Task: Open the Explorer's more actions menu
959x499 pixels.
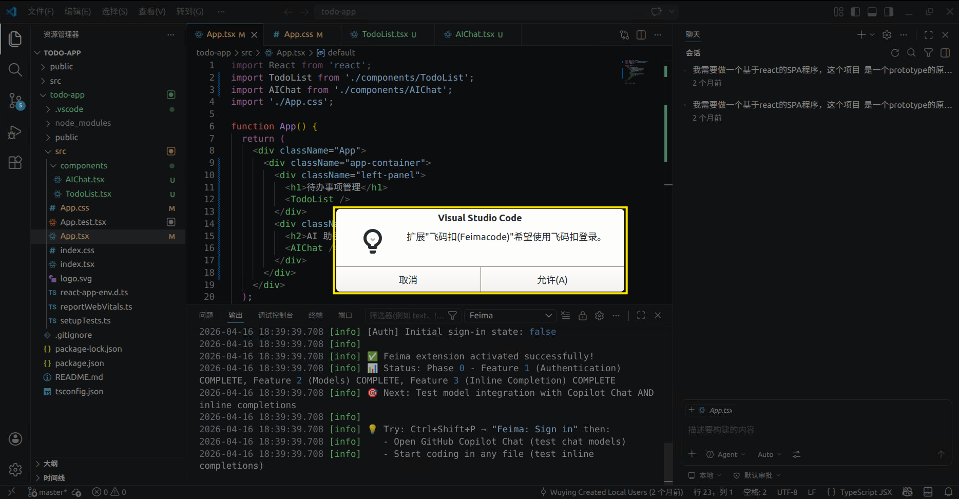Action: [170, 34]
